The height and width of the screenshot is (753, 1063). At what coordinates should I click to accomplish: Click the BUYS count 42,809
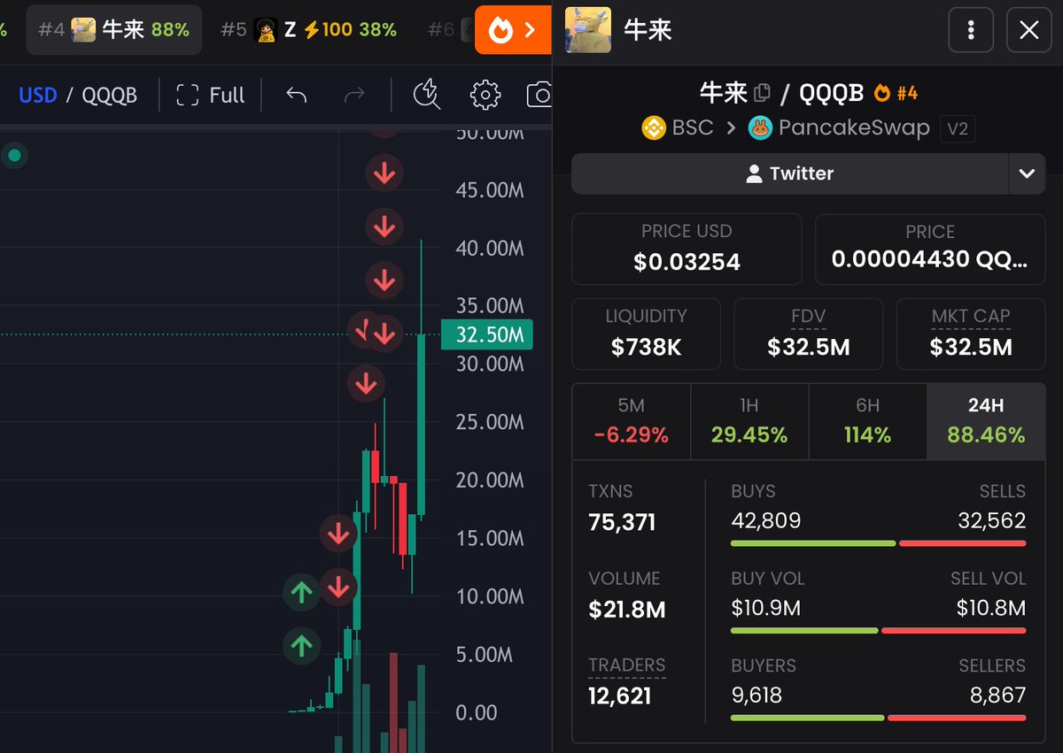[x=766, y=520]
